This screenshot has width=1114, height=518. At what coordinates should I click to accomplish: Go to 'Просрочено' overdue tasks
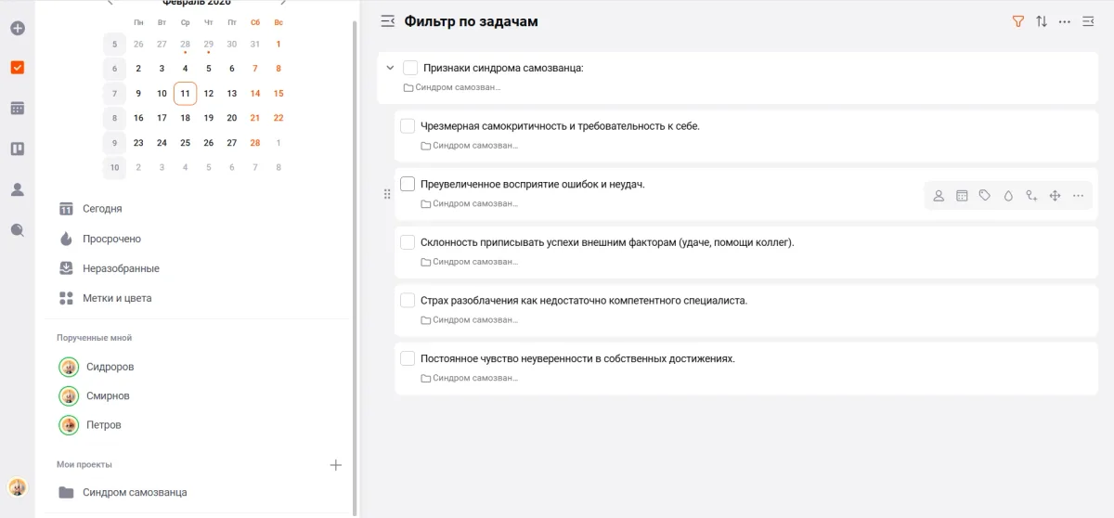point(111,239)
